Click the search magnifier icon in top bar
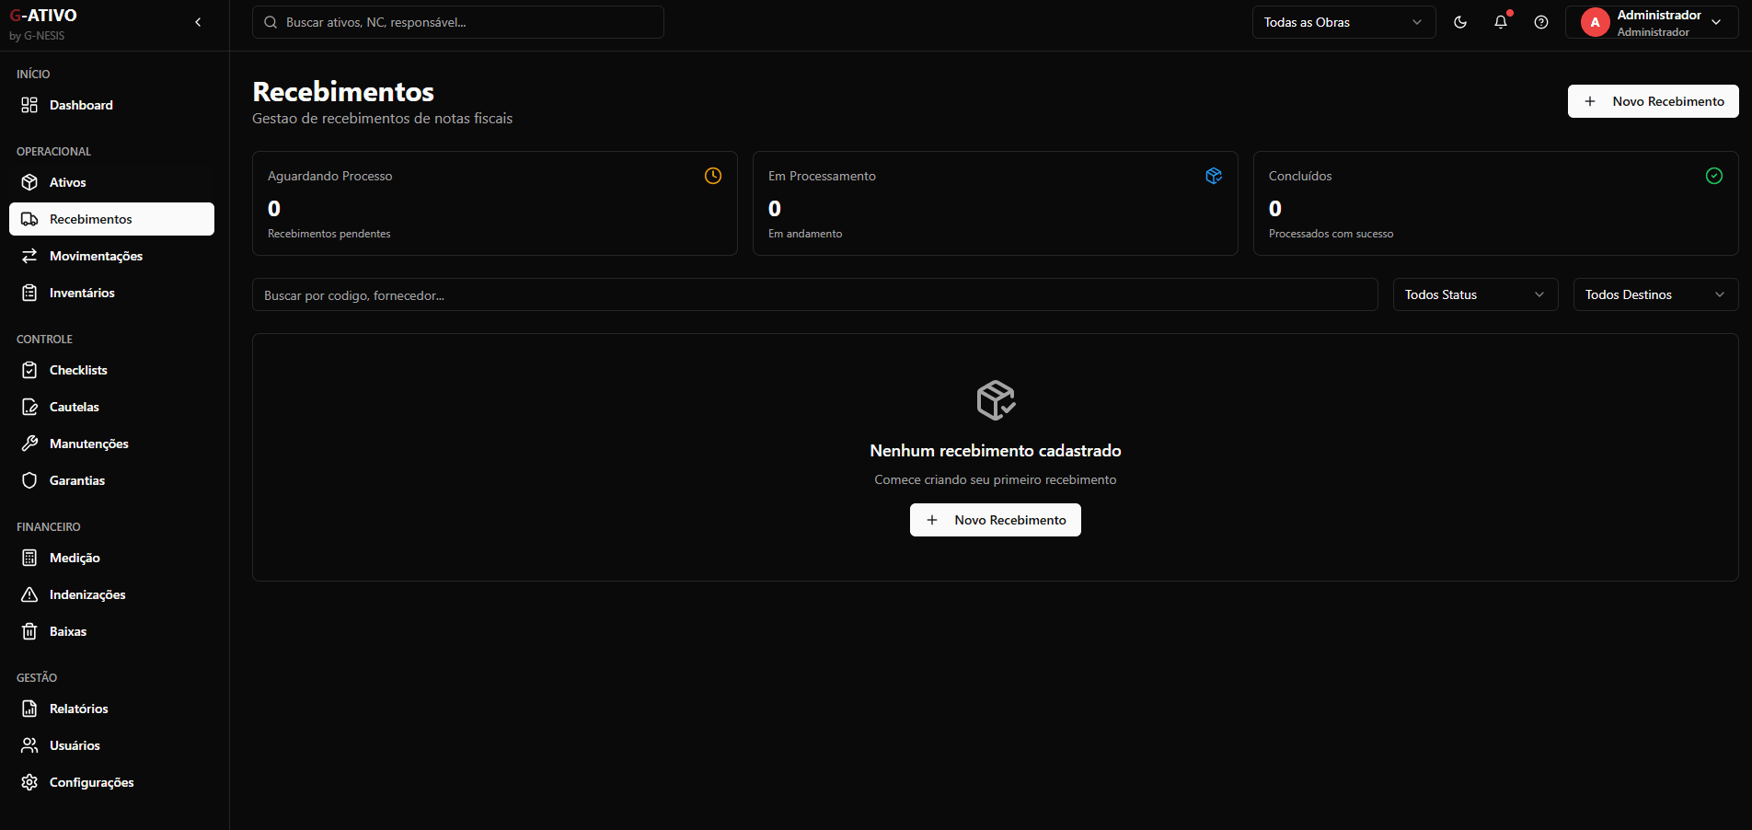1752x830 pixels. pos(271,22)
